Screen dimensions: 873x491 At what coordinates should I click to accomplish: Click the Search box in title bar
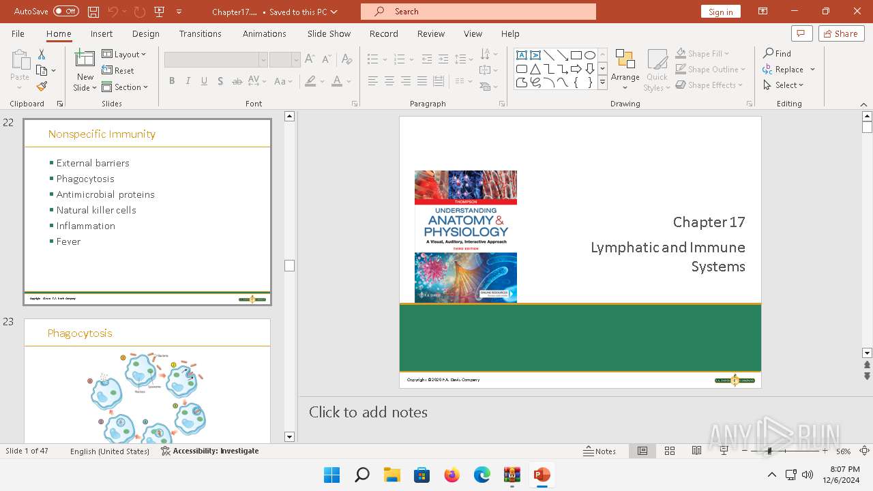click(478, 12)
